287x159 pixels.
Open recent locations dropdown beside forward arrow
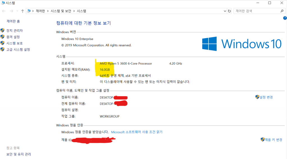tap(17, 11)
